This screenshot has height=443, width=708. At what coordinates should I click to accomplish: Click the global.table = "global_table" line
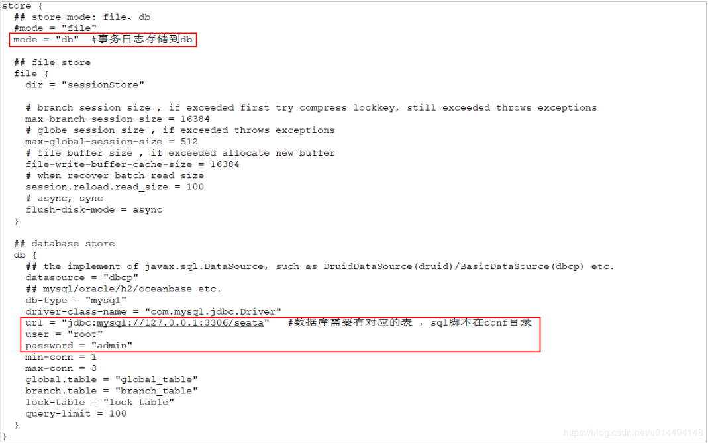[111, 380]
